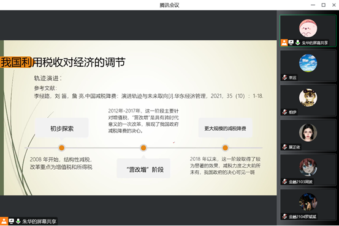Click the "营改增" 阶段 callout box

[x=143, y=168]
